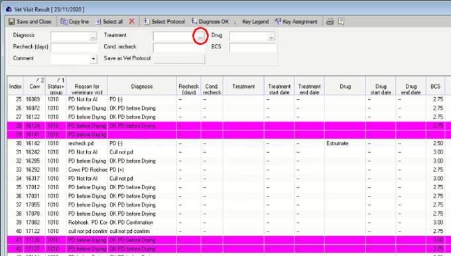Select cow 16285 row
Image resolution: width=451 pixels, height=256 pixels.
pos(229,161)
